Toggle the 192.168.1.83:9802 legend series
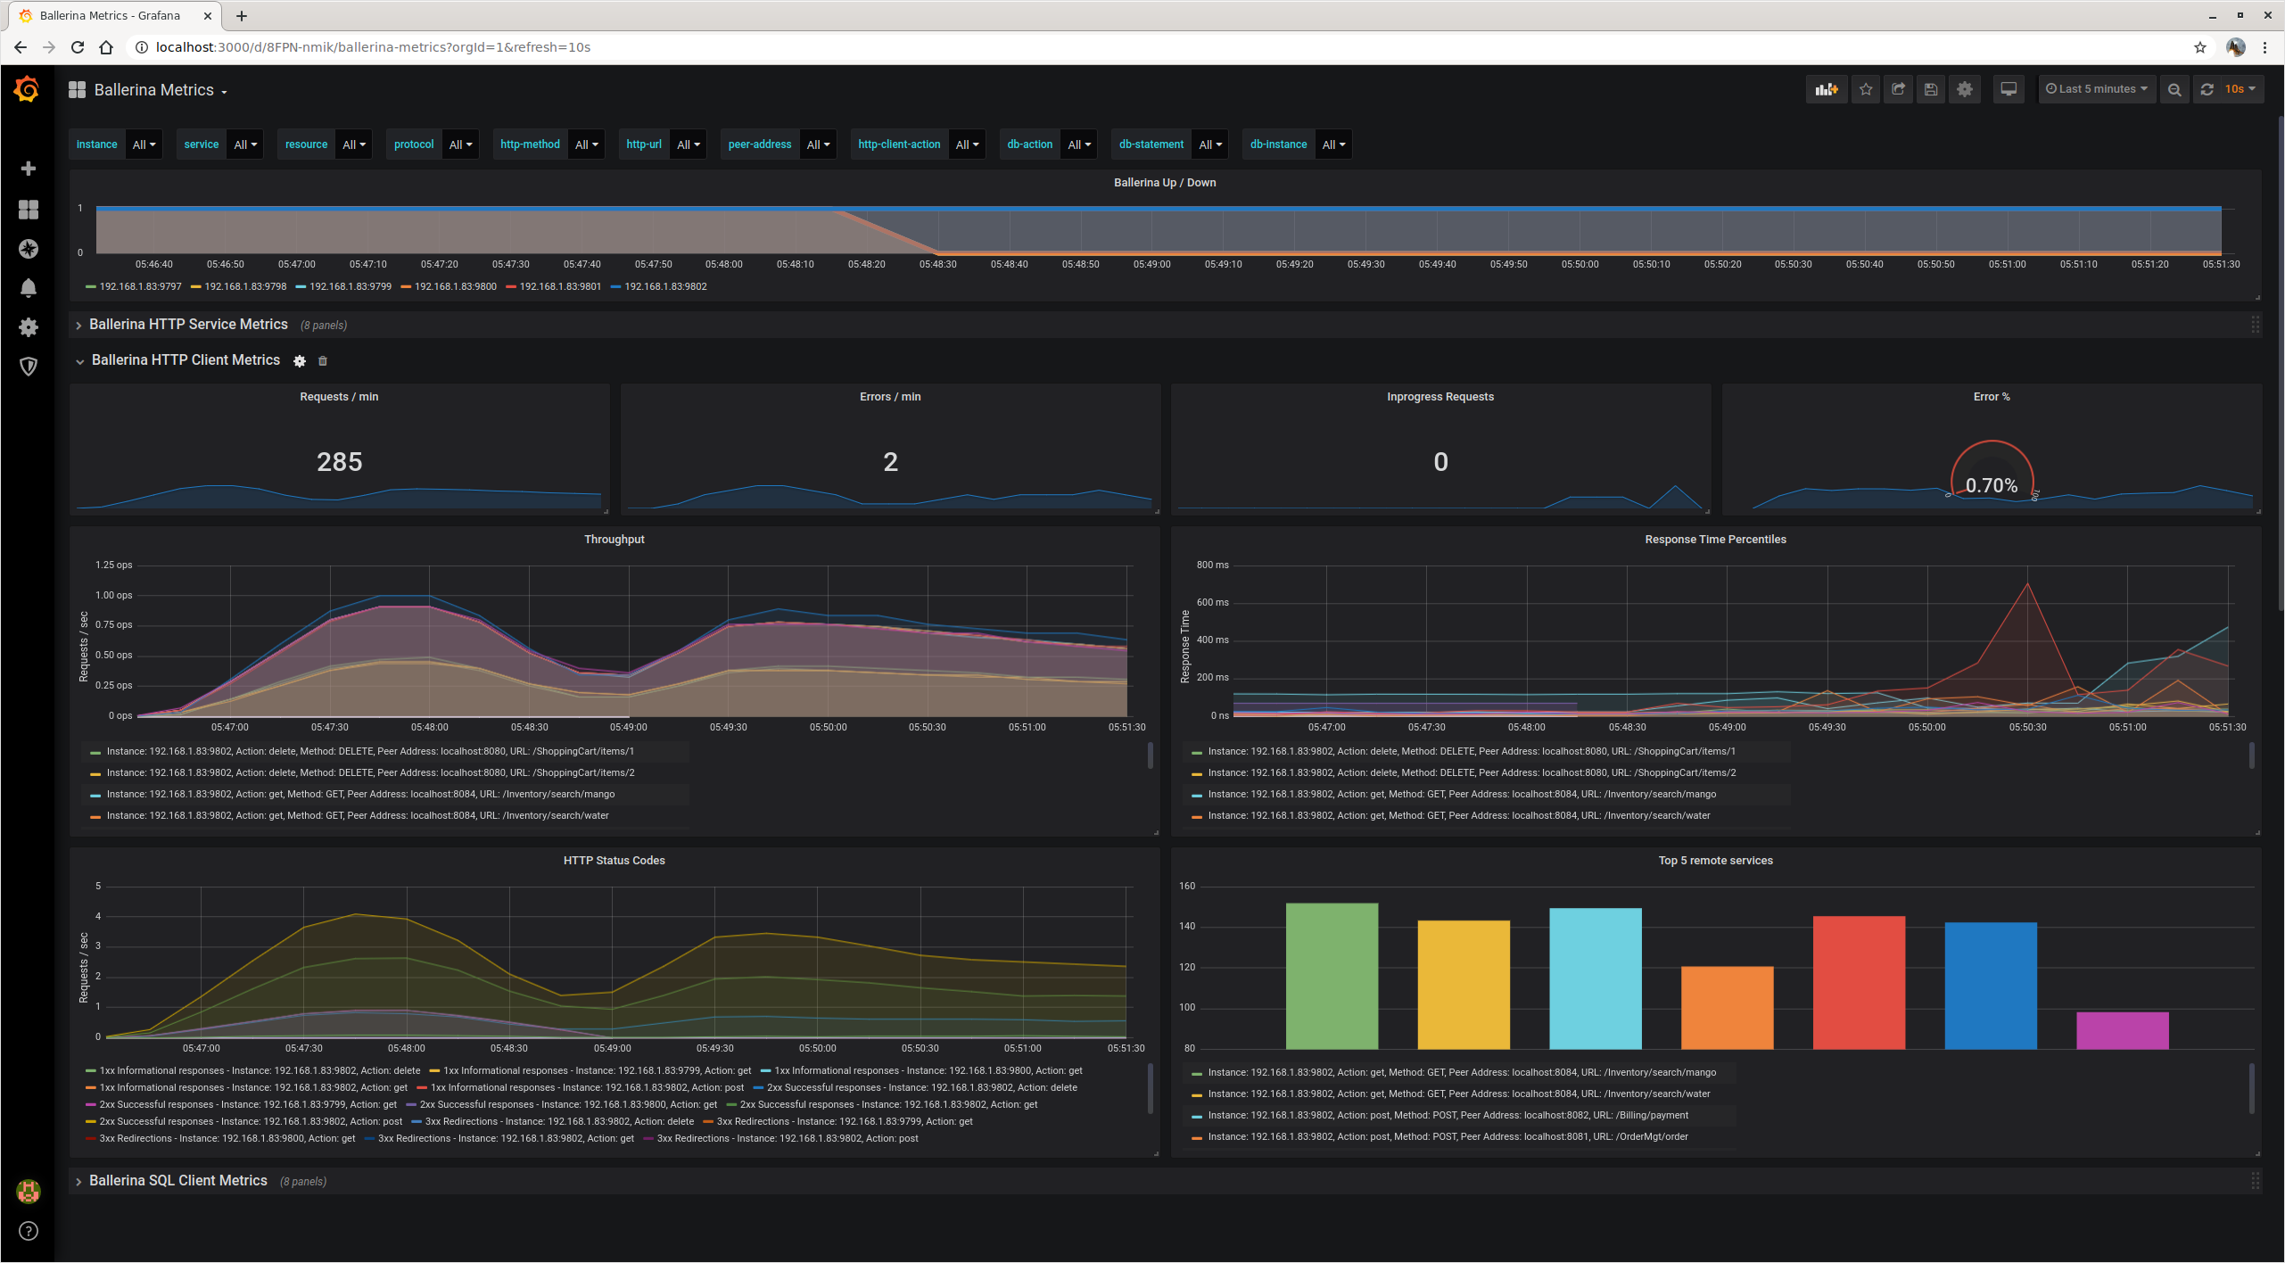The image size is (2285, 1263). coord(665,287)
